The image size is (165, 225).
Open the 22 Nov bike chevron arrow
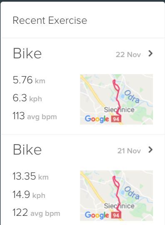[x=150, y=53]
